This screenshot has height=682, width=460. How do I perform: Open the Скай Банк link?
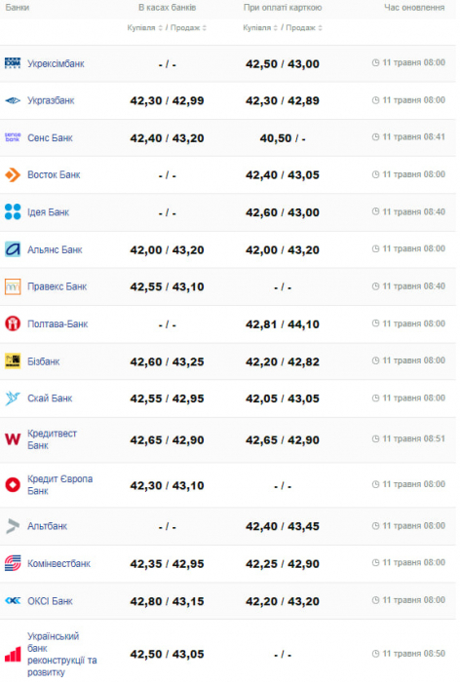click(x=50, y=398)
